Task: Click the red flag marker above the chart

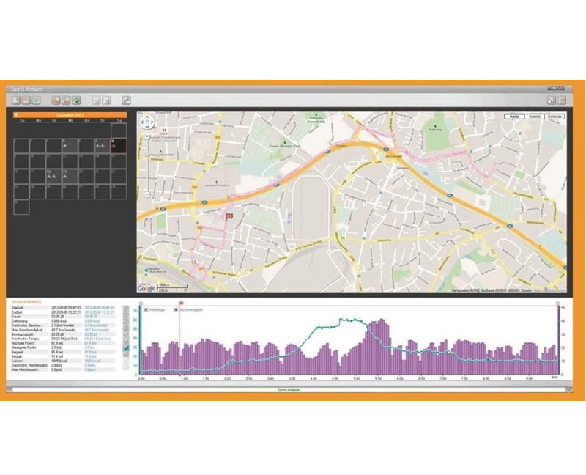Action: click(x=181, y=303)
